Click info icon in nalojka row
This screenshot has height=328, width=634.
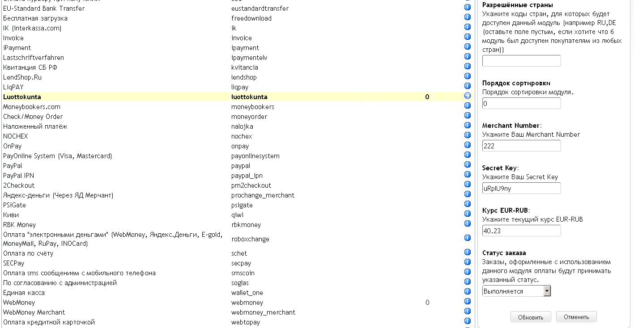(468, 125)
